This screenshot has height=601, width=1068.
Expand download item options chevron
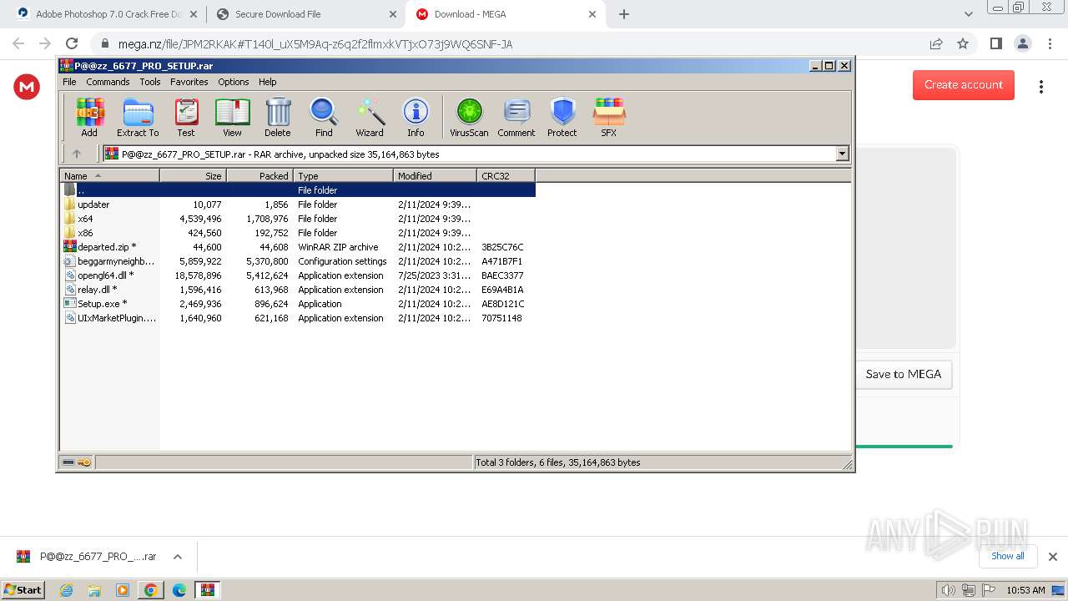point(177,557)
